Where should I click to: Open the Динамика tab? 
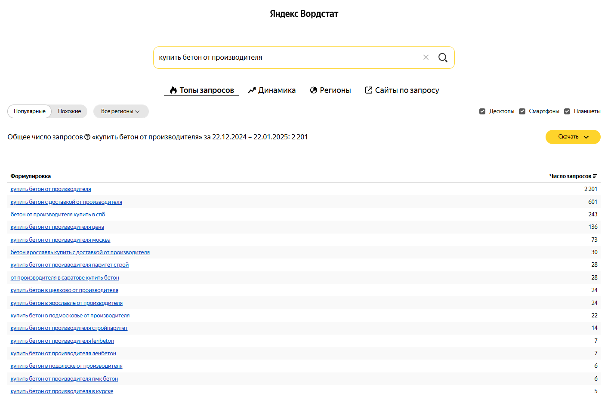click(272, 90)
